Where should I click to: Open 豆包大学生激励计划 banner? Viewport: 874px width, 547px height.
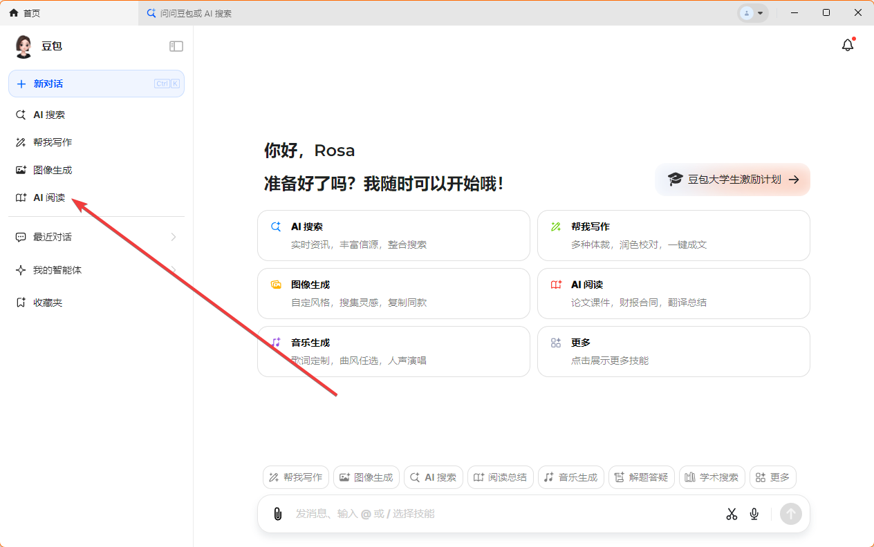(732, 180)
